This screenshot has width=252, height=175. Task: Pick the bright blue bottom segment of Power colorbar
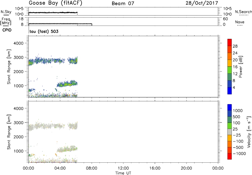coord(230,91)
